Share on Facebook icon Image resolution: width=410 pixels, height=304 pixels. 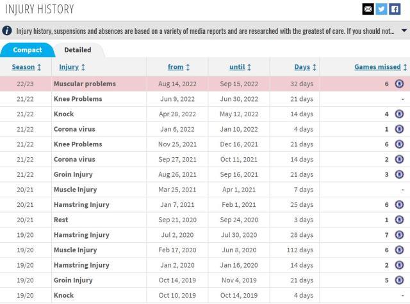pyautogui.click(x=395, y=9)
